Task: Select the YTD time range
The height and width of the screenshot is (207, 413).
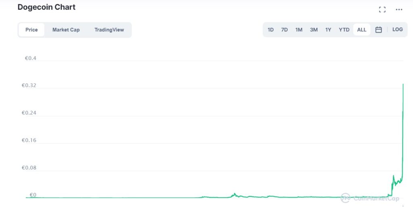Action: 344,30
